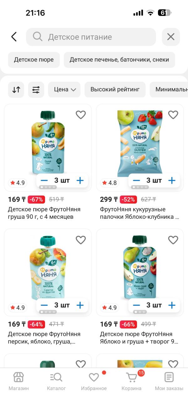Open the Избранное favorites tab
Image resolution: width=188 pixels, height=408 pixels.
(94, 381)
